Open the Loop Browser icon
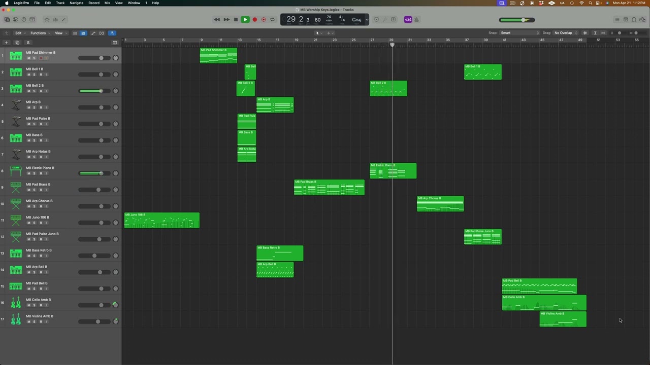This screenshot has width=650, height=365. pyautogui.click(x=634, y=20)
